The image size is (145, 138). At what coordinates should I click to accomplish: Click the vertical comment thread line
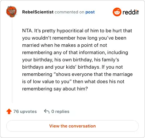[12, 60]
